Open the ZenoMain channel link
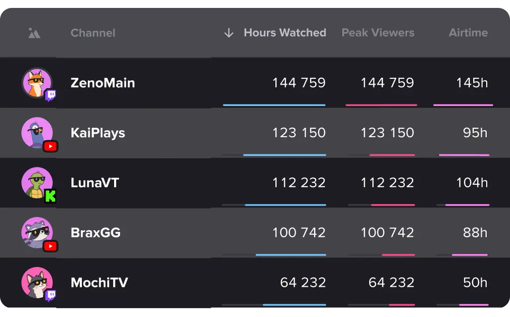 pos(103,83)
